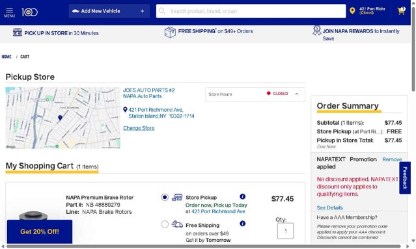
Task: Click the free shipping delivery truck icon
Action: pos(177,224)
